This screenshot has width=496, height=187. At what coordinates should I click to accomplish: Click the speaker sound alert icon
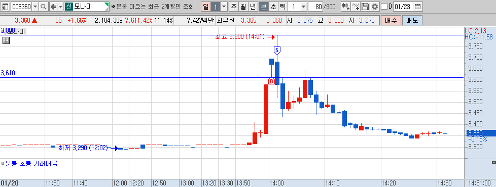point(53,6)
